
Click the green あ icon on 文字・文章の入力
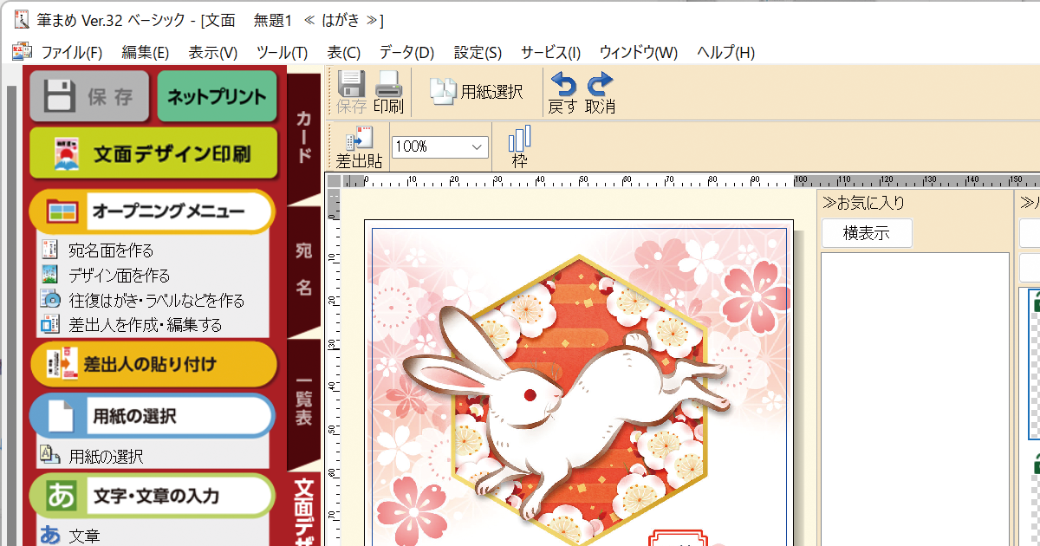[61, 496]
